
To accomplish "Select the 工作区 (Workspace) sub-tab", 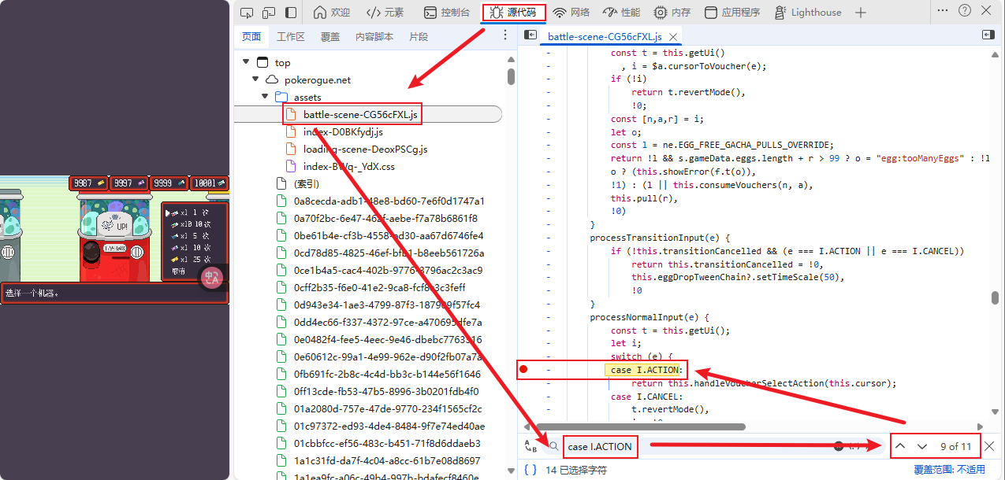I will (291, 37).
